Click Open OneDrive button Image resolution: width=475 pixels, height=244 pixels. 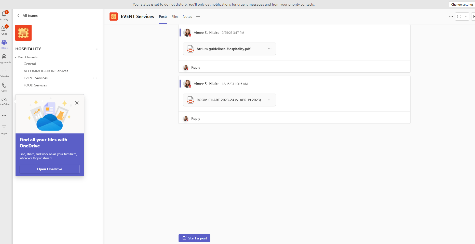point(50,169)
